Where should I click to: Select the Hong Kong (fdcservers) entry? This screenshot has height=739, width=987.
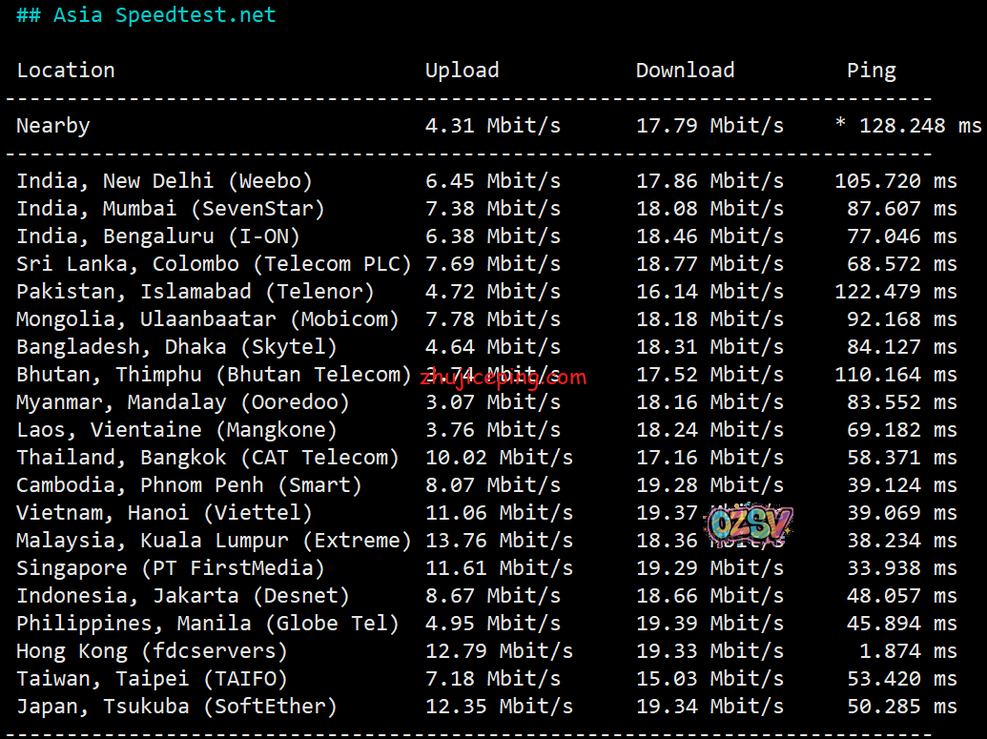click(152, 651)
